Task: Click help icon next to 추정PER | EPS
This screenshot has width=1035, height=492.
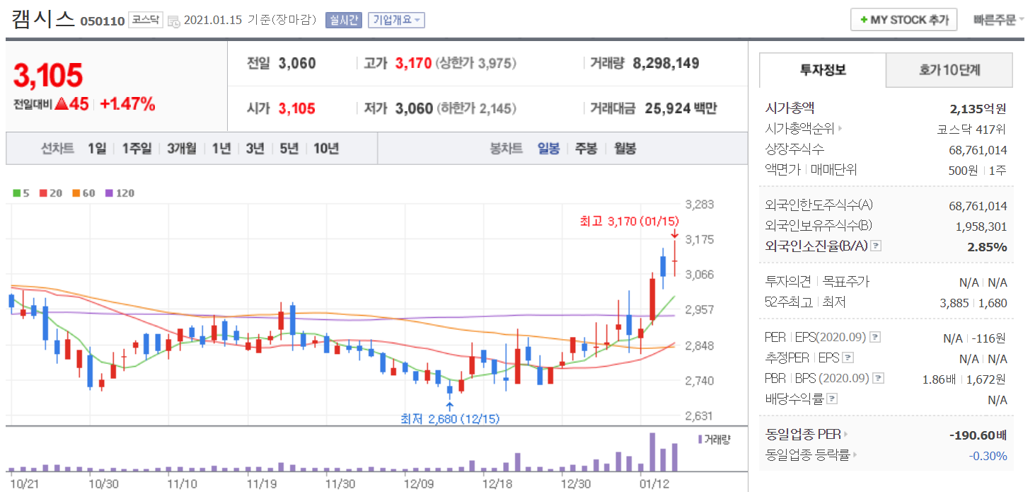Action: (848, 358)
